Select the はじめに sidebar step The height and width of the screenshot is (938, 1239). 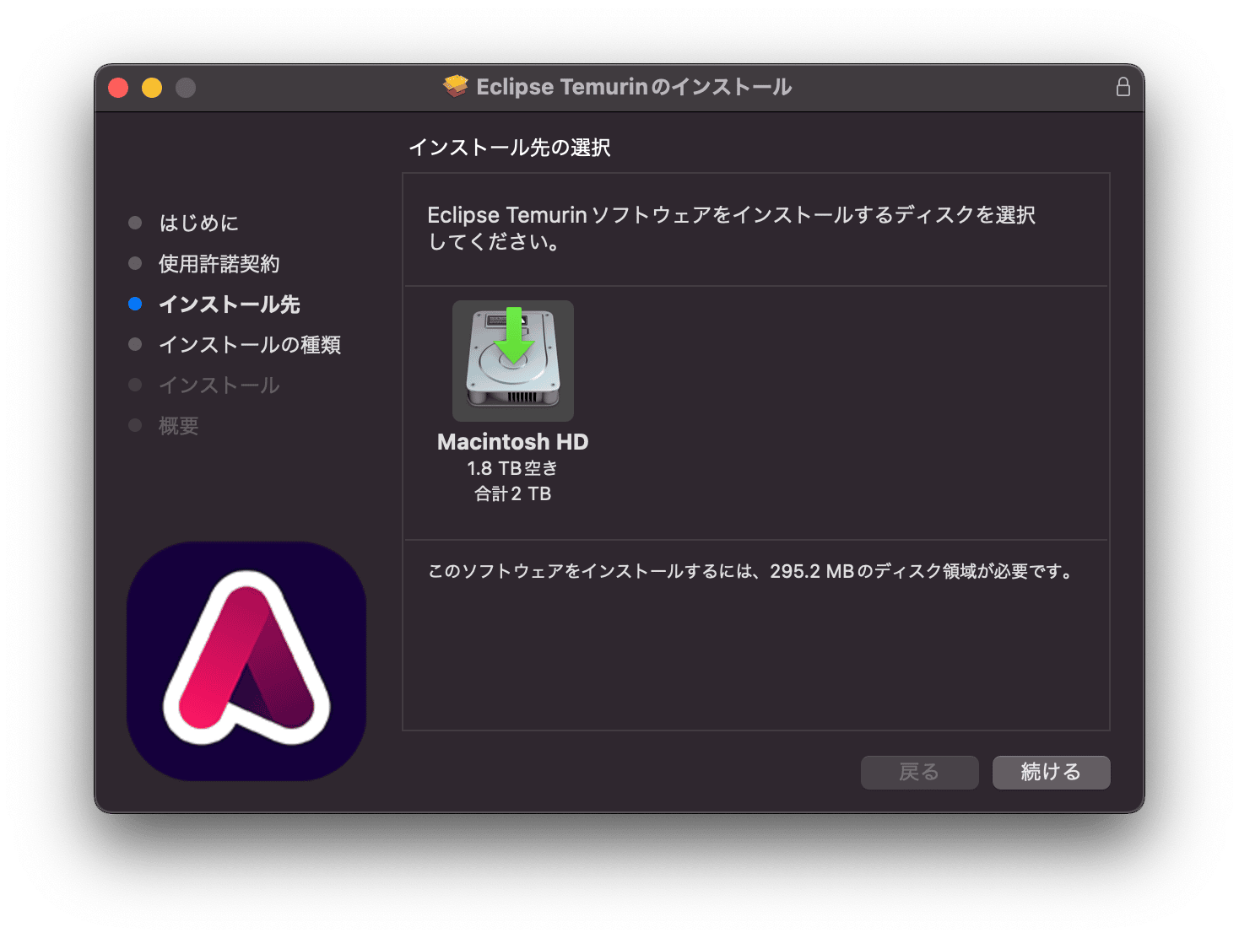[198, 223]
